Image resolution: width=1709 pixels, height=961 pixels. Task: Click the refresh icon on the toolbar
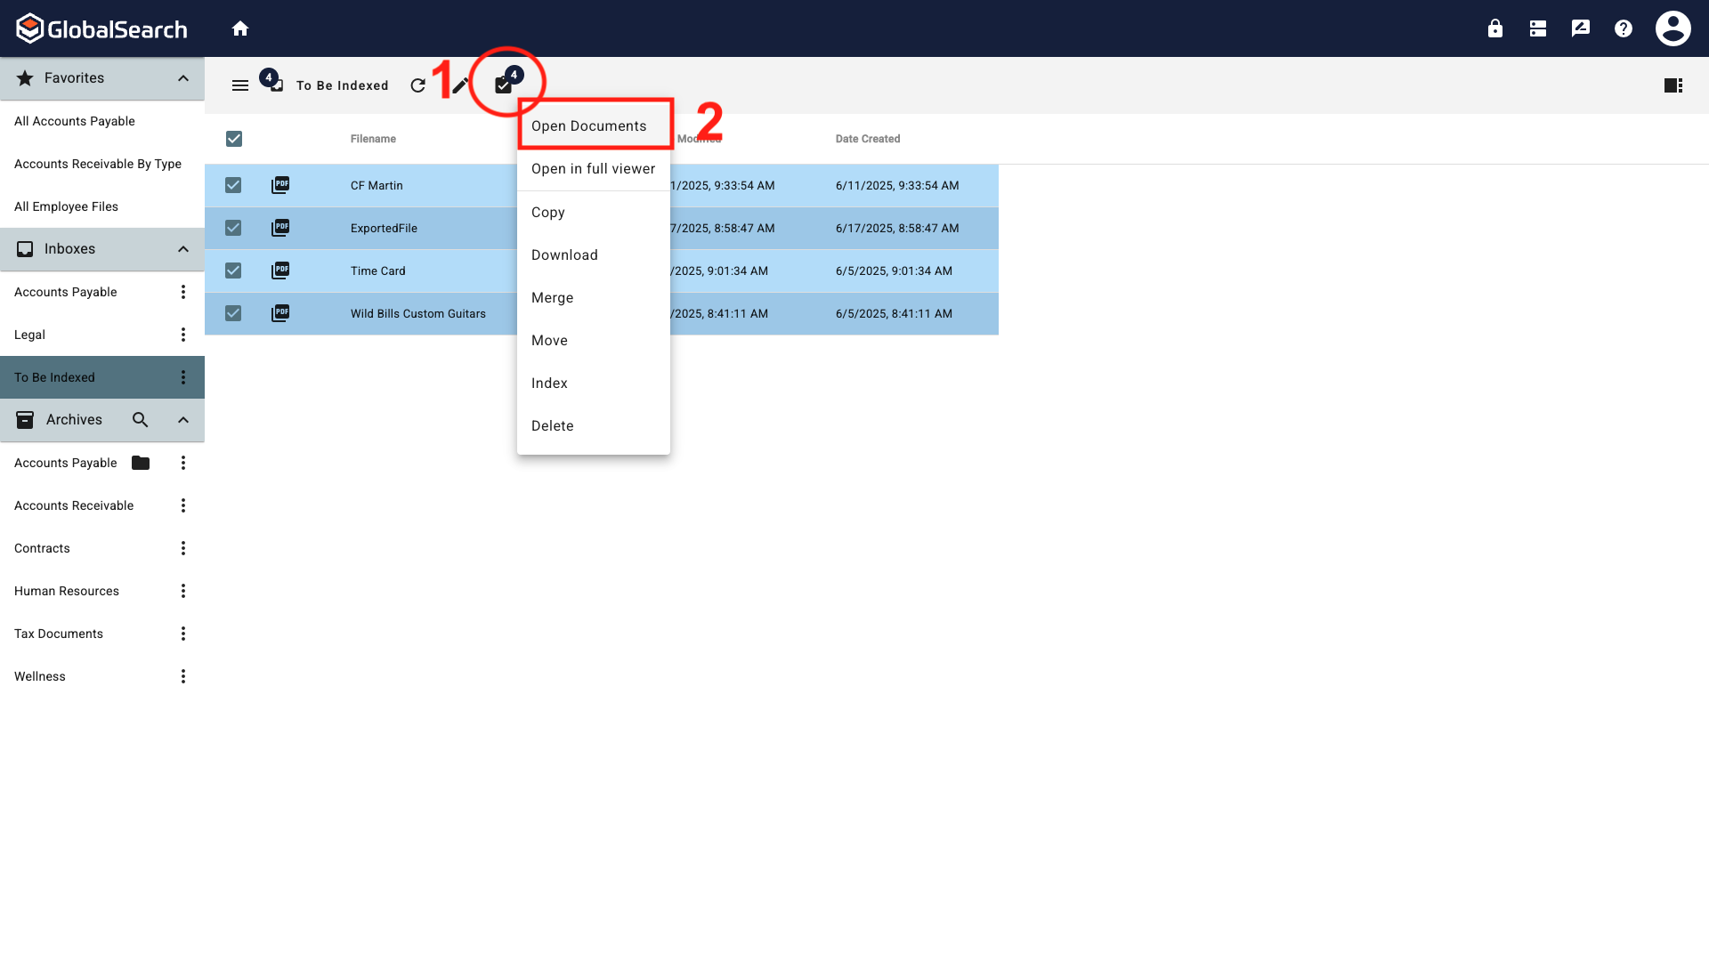click(418, 85)
